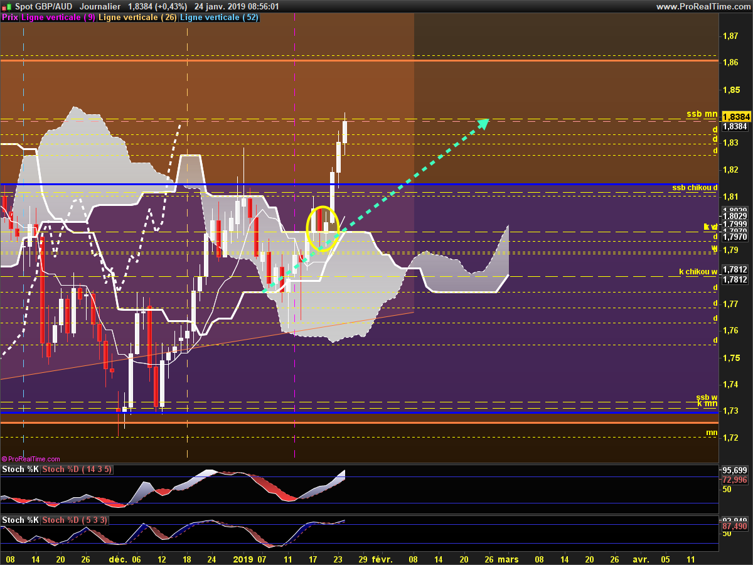Click the déc. date on time axis
This screenshot has width=753, height=565.
pyautogui.click(x=118, y=559)
